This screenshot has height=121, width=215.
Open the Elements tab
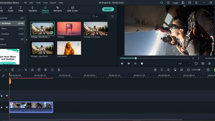[57, 9]
